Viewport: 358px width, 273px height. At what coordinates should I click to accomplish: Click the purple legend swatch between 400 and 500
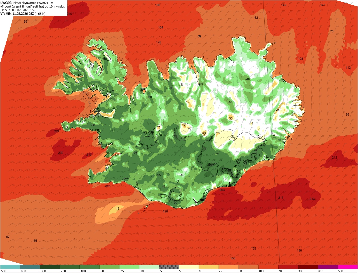(x=328, y=267)
